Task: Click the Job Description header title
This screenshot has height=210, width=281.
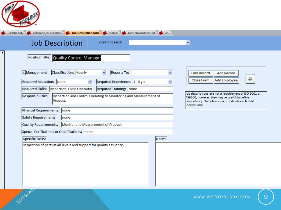Action: 59,43
